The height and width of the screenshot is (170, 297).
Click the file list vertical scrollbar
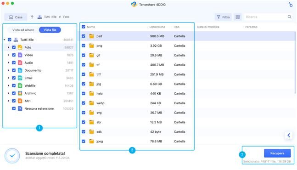click(x=295, y=62)
